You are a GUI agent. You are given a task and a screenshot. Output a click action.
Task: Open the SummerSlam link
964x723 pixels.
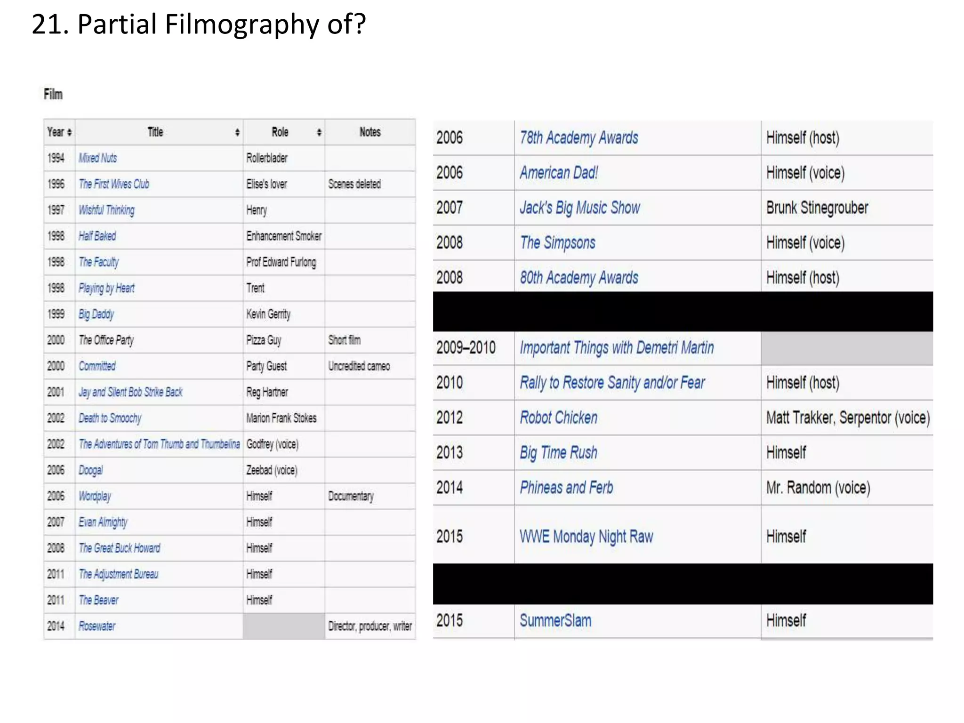[555, 620]
